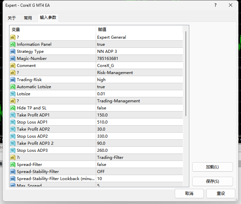Click the icon beside Spread-Stability-Filter Lookback
Image resolution: width=241 pixels, height=204 pixels.
[x=13, y=179]
